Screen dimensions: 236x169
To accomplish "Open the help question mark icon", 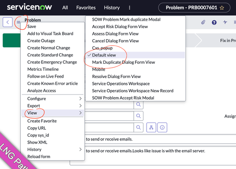I will click(x=214, y=22).
